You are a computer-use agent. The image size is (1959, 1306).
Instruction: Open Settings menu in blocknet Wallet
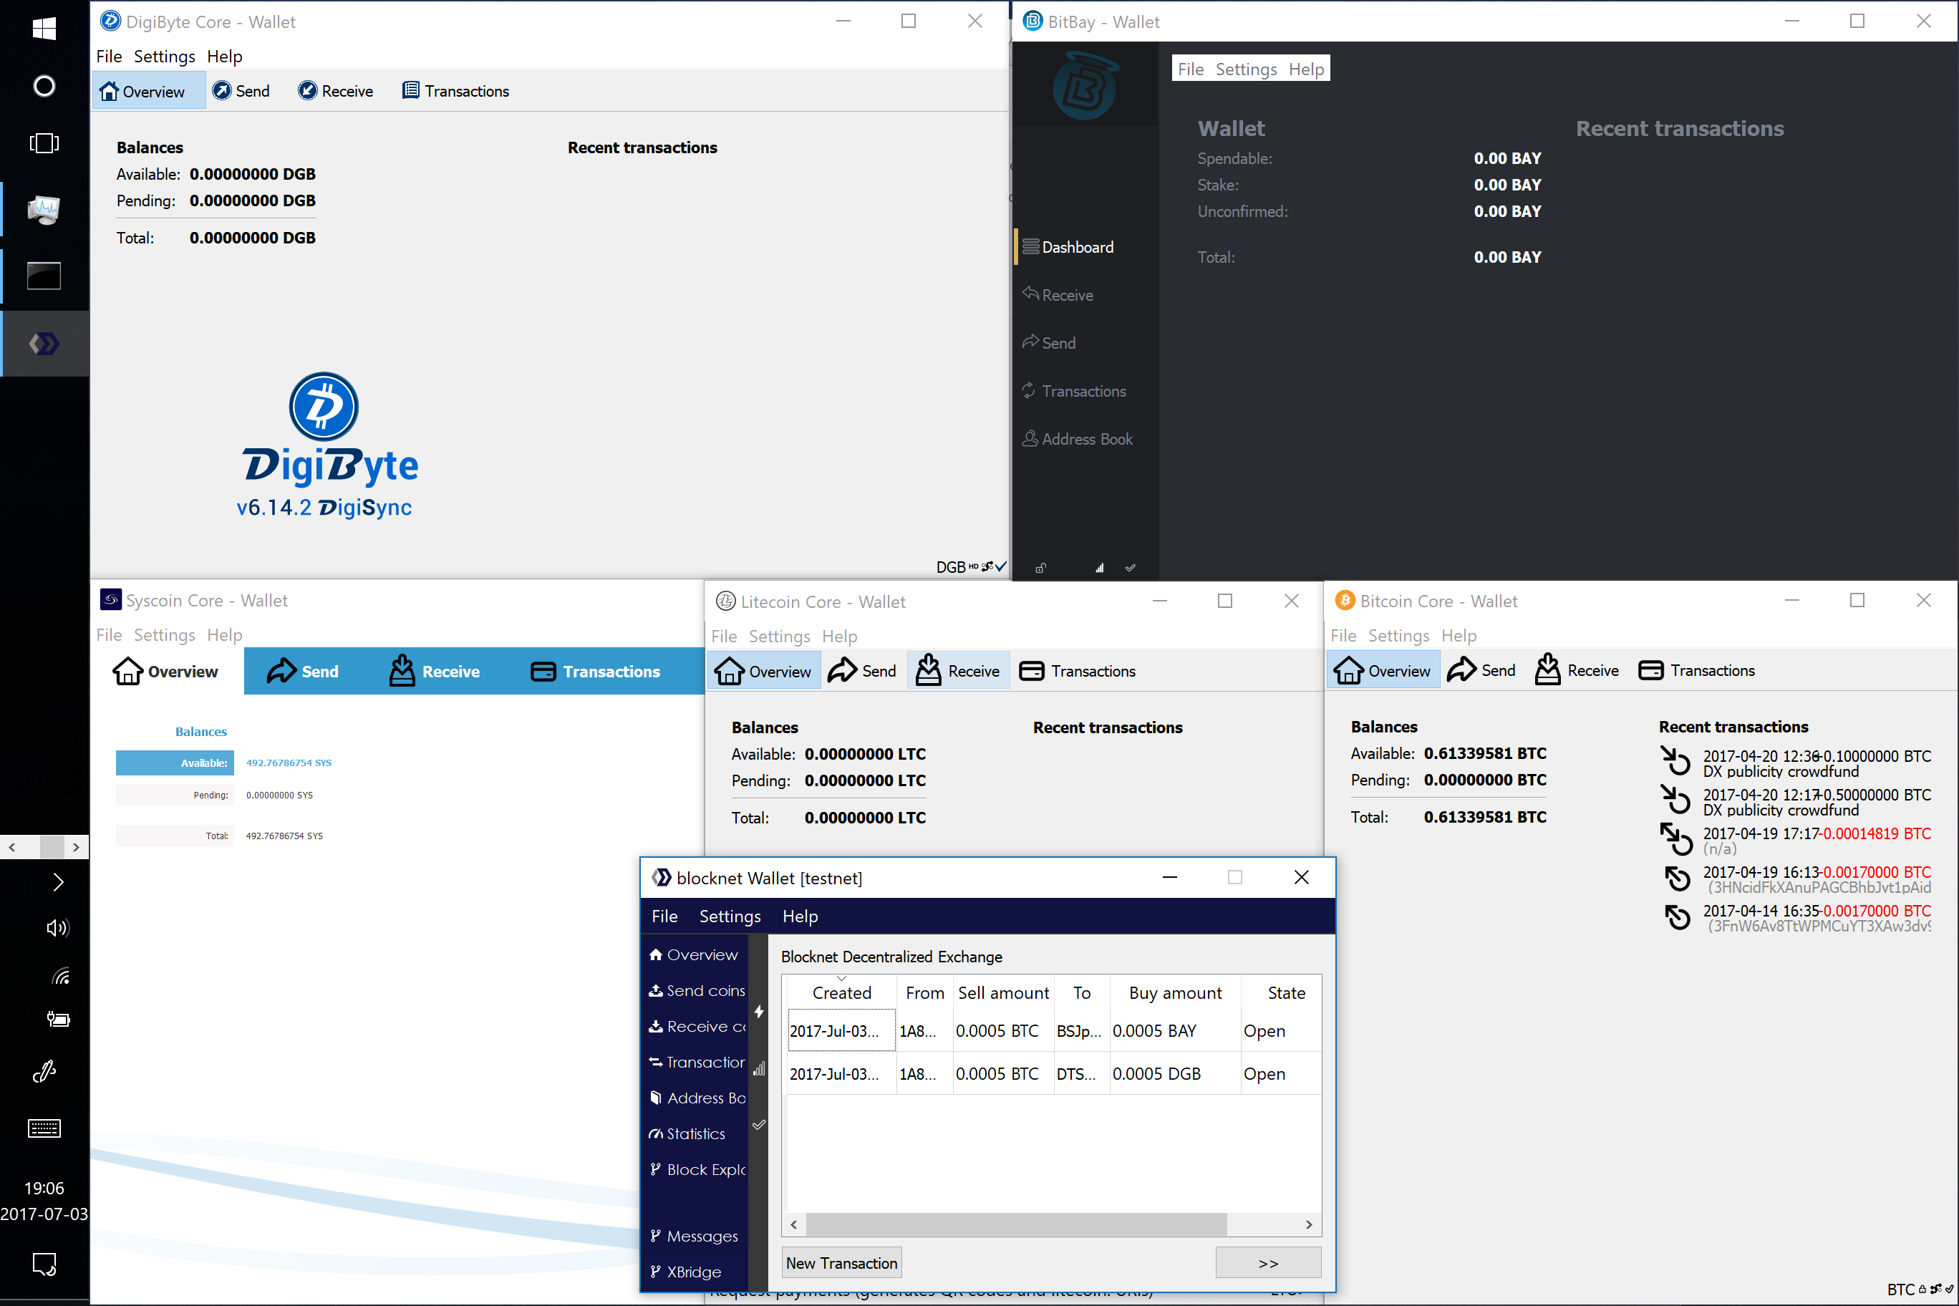tap(730, 916)
